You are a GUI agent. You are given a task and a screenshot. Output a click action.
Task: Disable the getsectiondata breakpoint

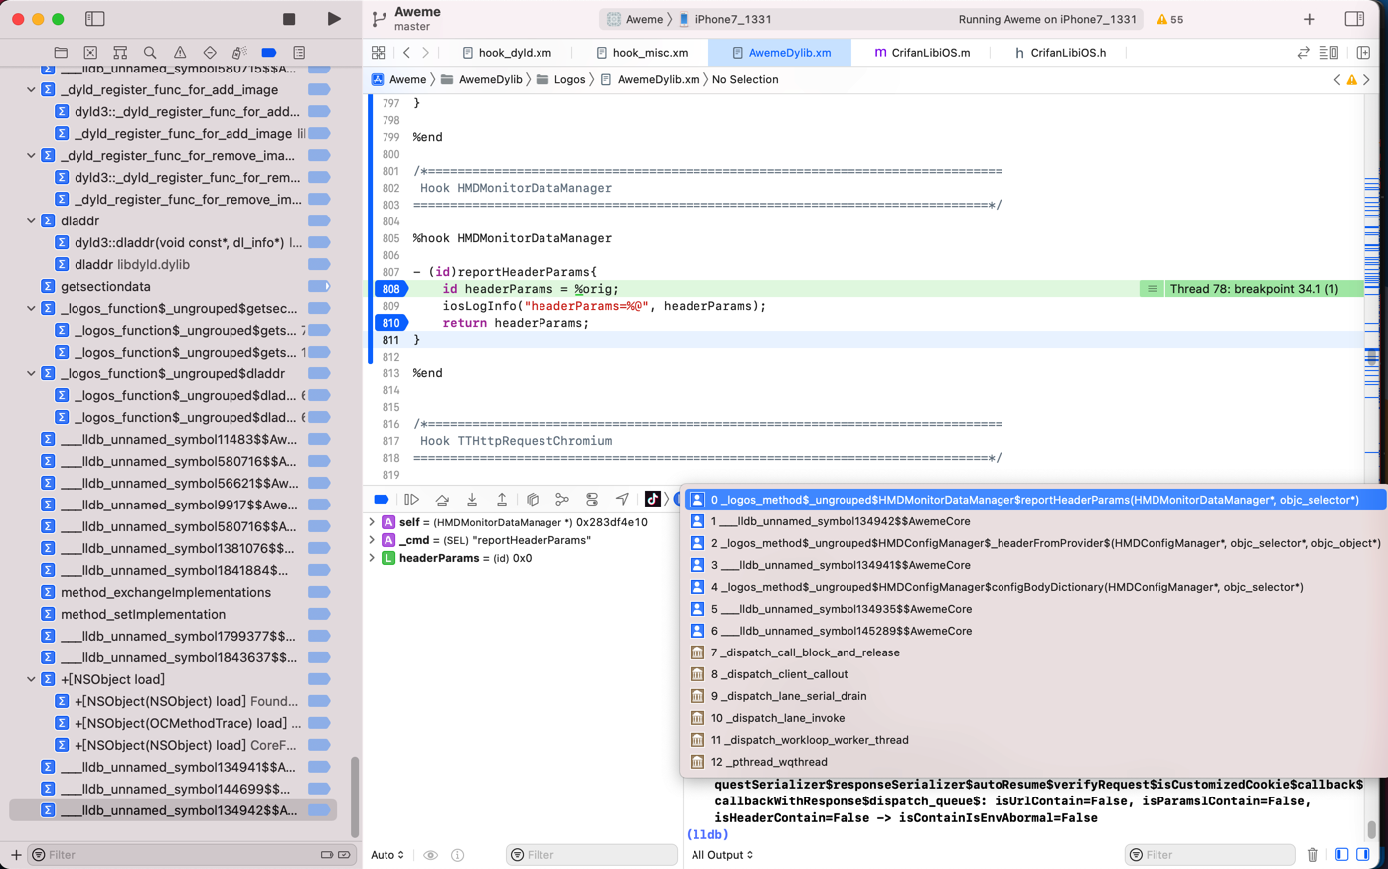319,287
